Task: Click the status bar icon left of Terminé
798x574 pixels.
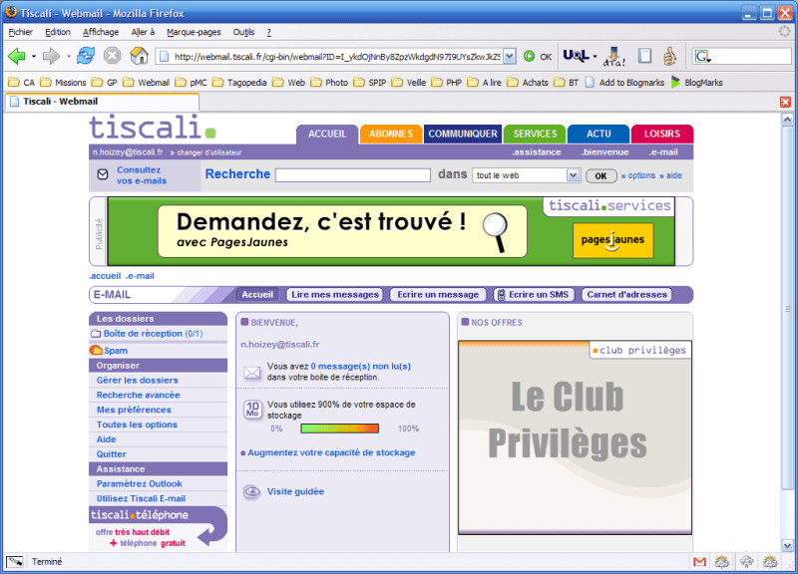Action: (14, 562)
